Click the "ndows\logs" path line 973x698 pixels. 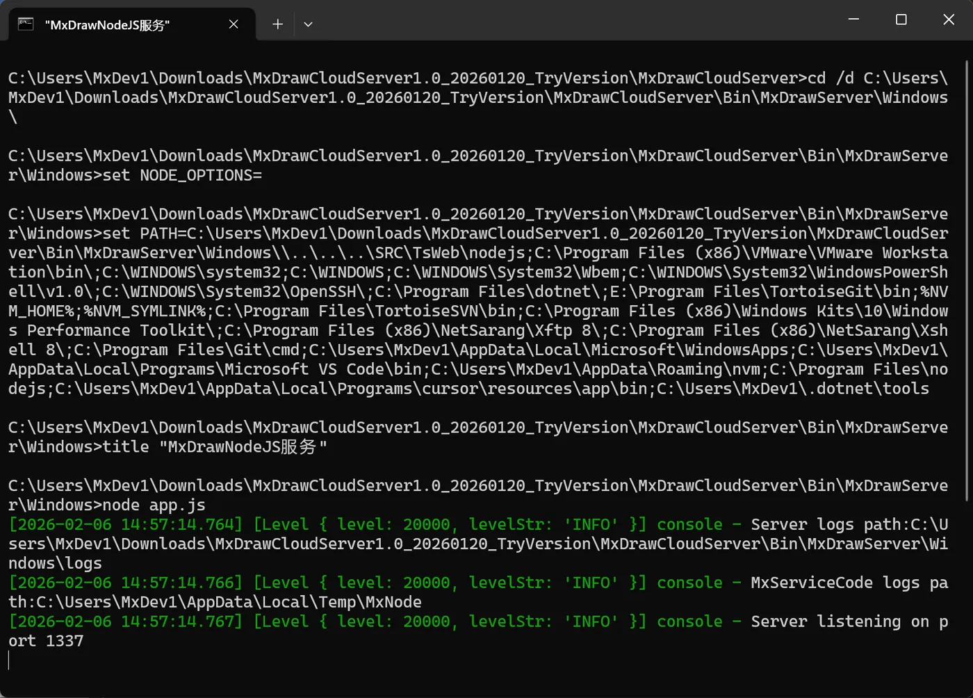pyautogui.click(x=55, y=563)
